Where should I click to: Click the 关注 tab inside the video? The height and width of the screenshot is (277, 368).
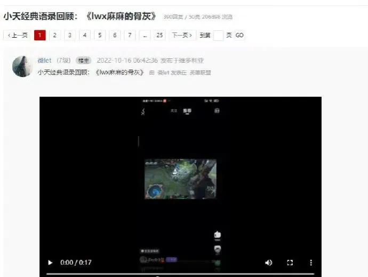(x=174, y=111)
